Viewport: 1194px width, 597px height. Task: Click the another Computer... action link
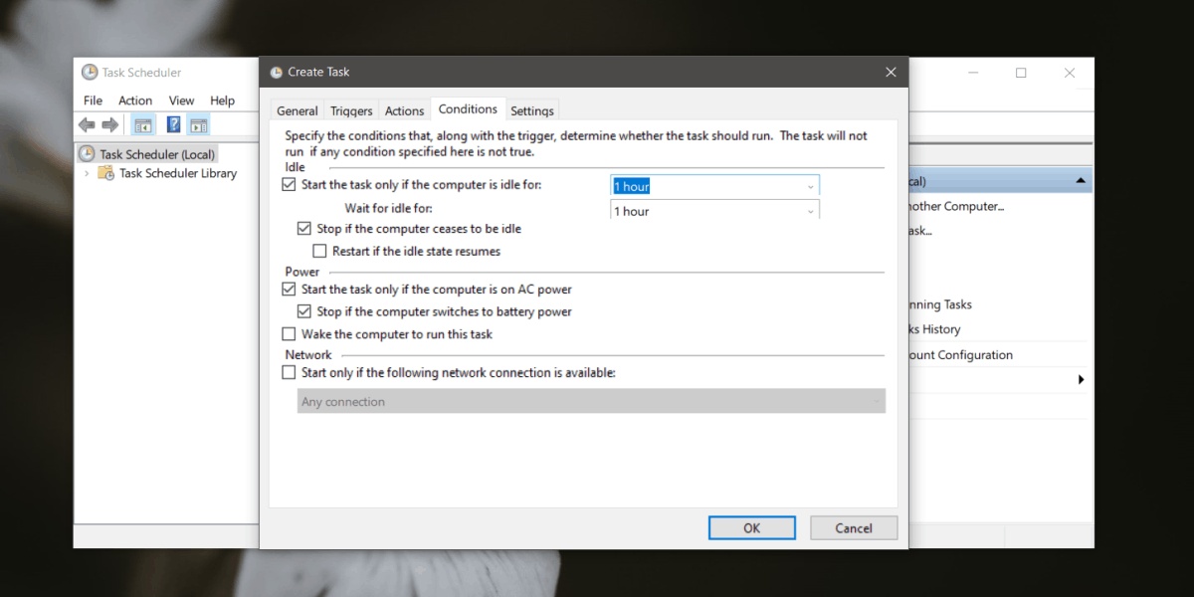point(956,206)
